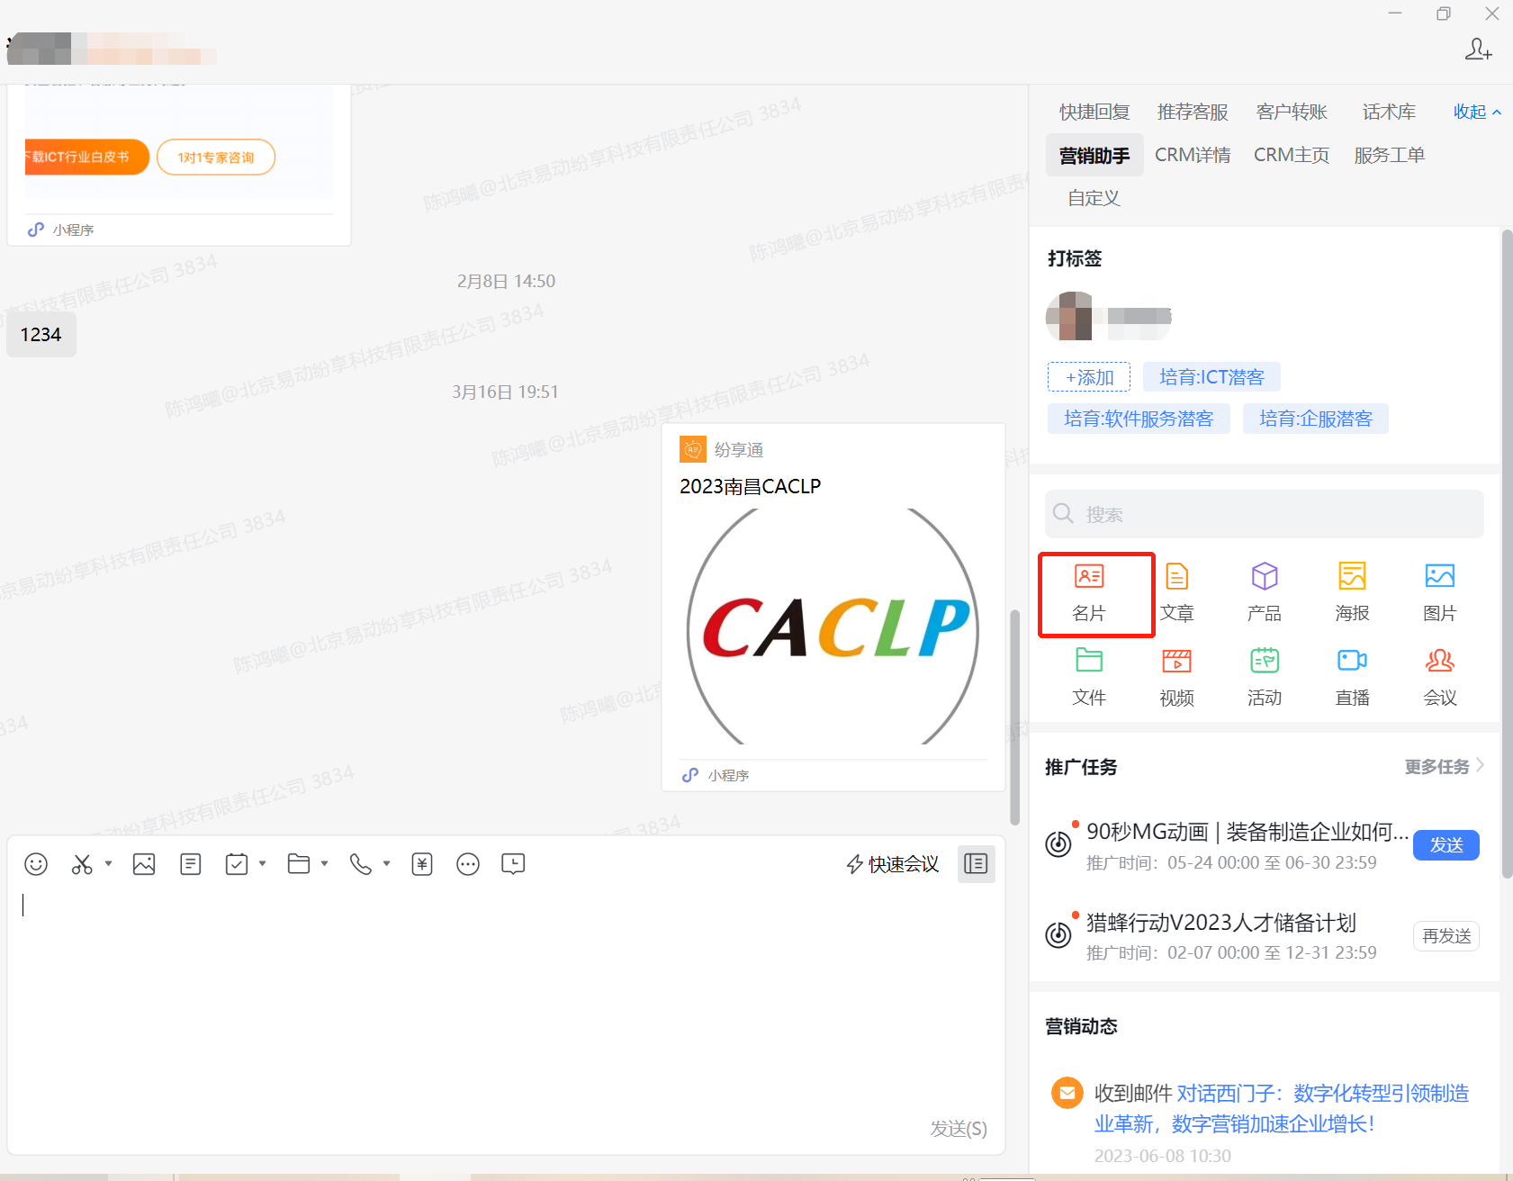Expand the phone call dropdown arrow
Screen dimensions: 1513x1181
pos(387,863)
